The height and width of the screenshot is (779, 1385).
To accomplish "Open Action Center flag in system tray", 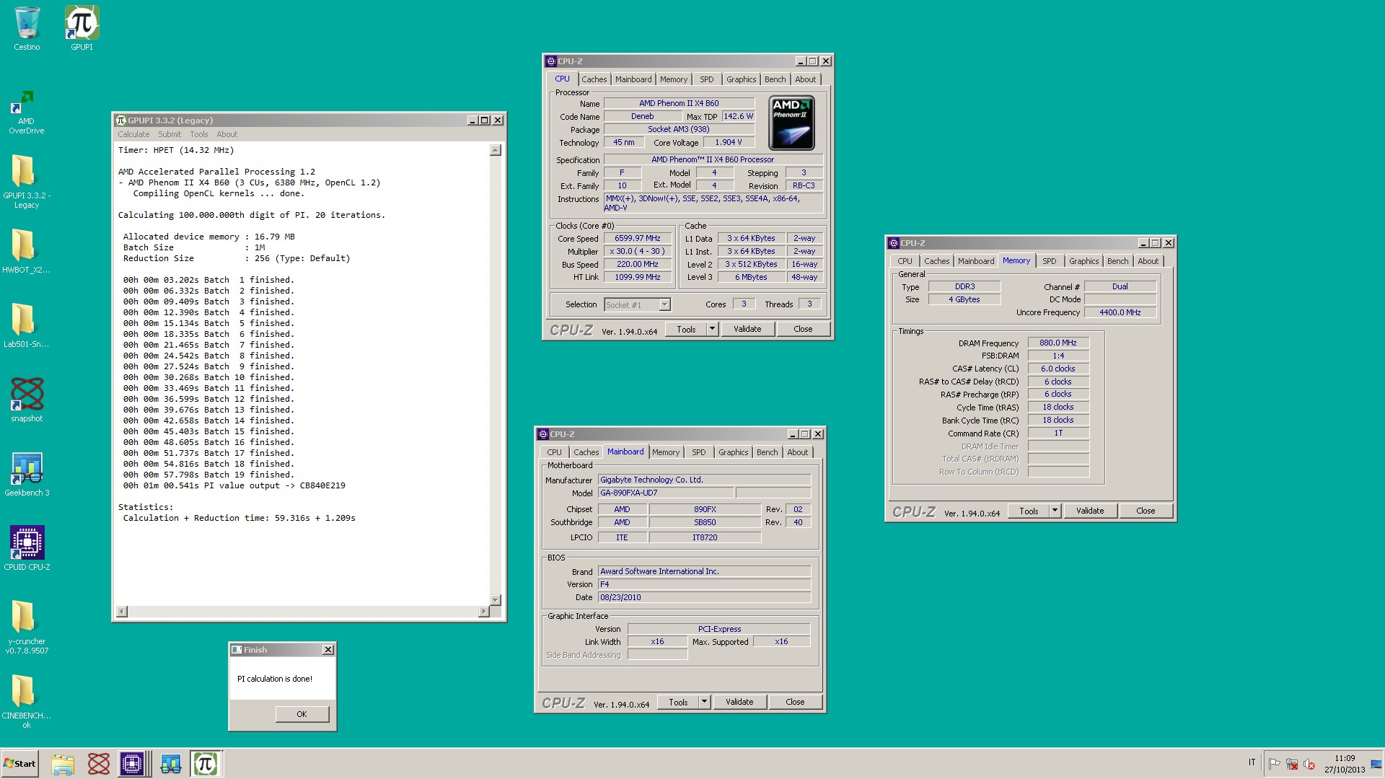I will [x=1275, y=764].
